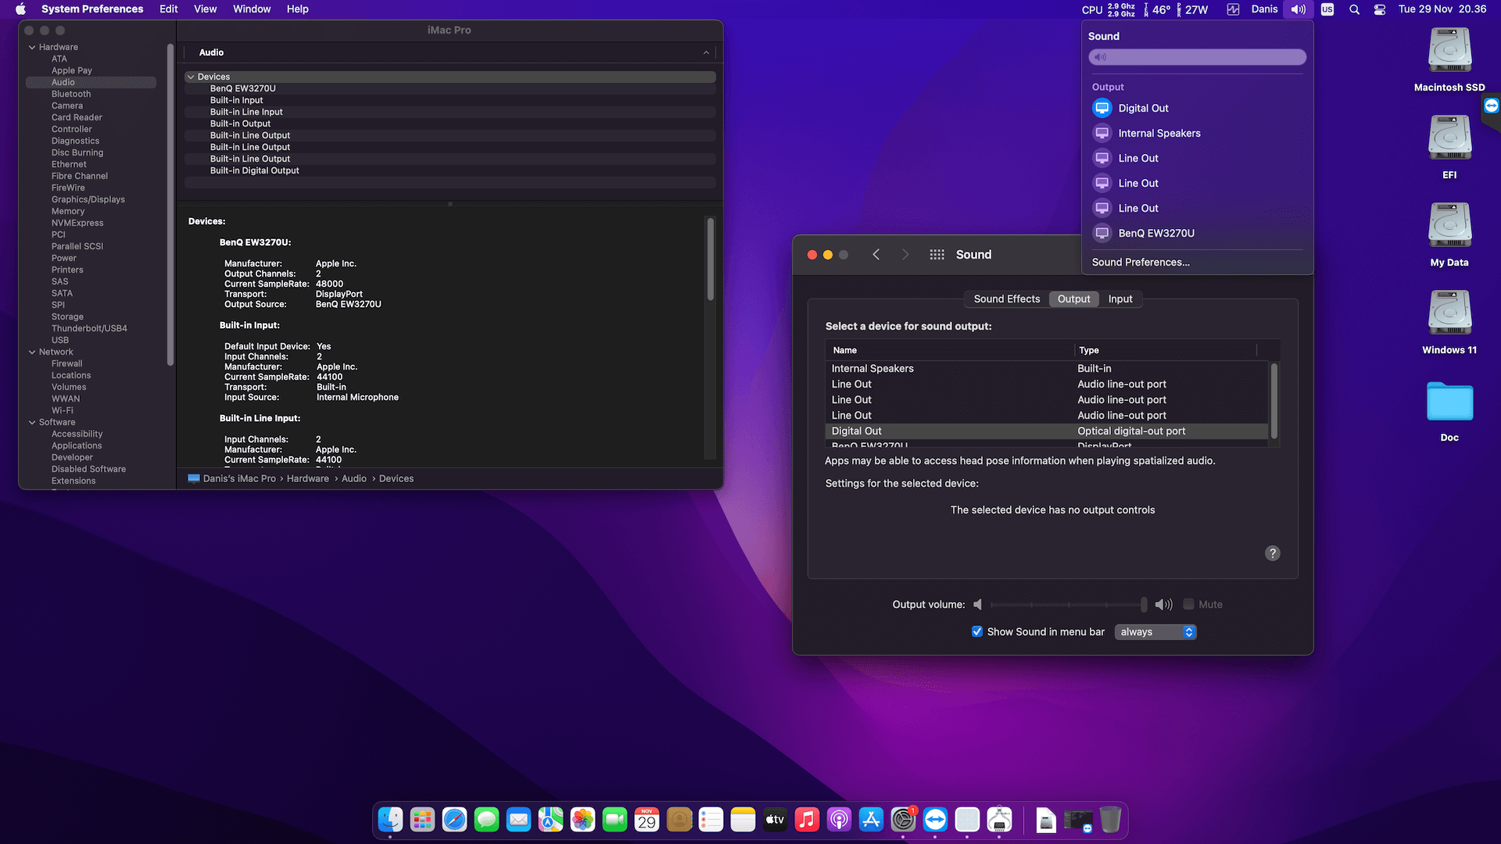Click the volume icon in the menu bar
1501x844 pixels.
pyautogui.click(x=1298, y=9)
